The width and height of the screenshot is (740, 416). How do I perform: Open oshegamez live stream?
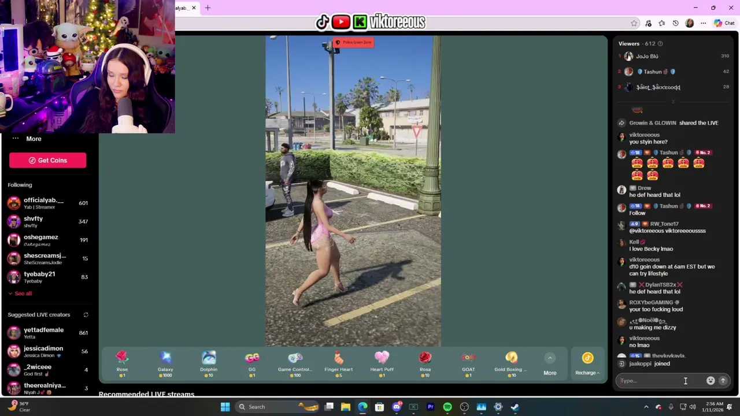(47, 240)
